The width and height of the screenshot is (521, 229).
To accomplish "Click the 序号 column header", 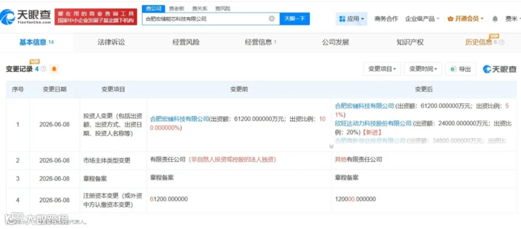I will click(x=18, y=89).
